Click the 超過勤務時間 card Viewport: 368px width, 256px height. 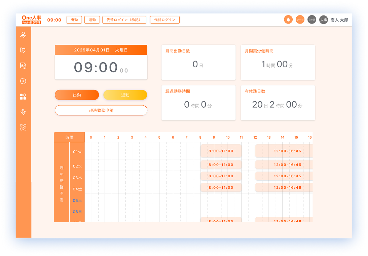(x=198, y=103)
